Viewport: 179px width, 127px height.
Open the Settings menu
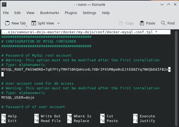coord(90,13)
